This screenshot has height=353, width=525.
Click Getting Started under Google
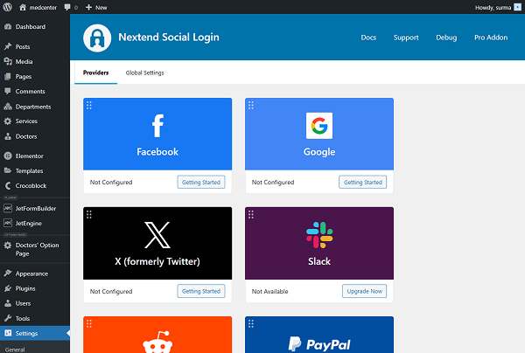(363, 183)
